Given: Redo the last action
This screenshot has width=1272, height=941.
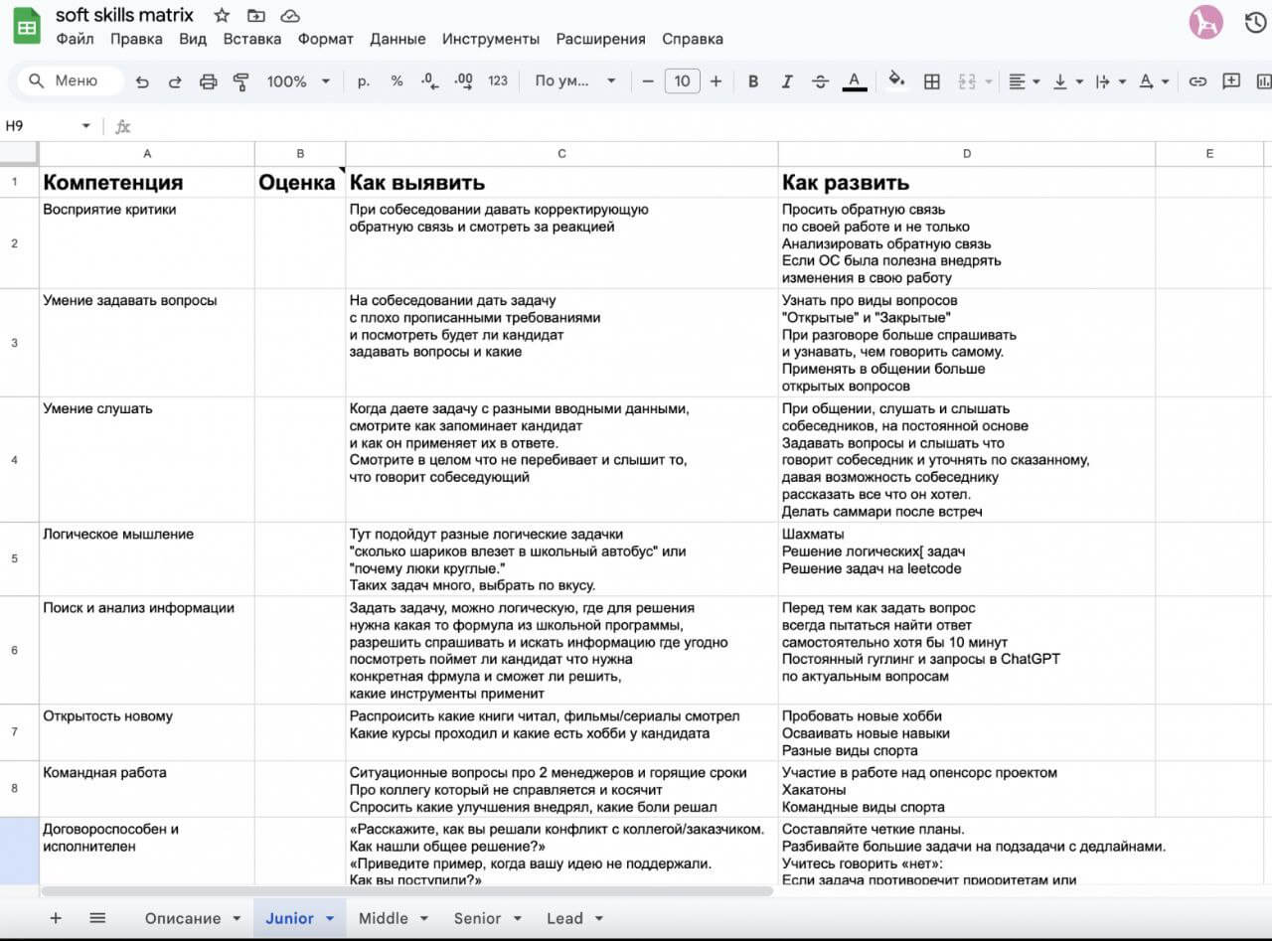Looking at the screenshot, I should click(175, 81).
